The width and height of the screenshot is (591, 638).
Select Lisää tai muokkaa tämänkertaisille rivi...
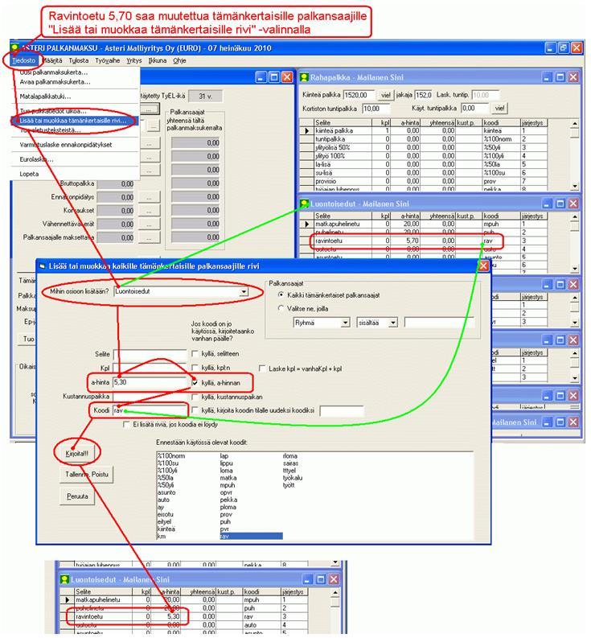click(x=75, y=121)
